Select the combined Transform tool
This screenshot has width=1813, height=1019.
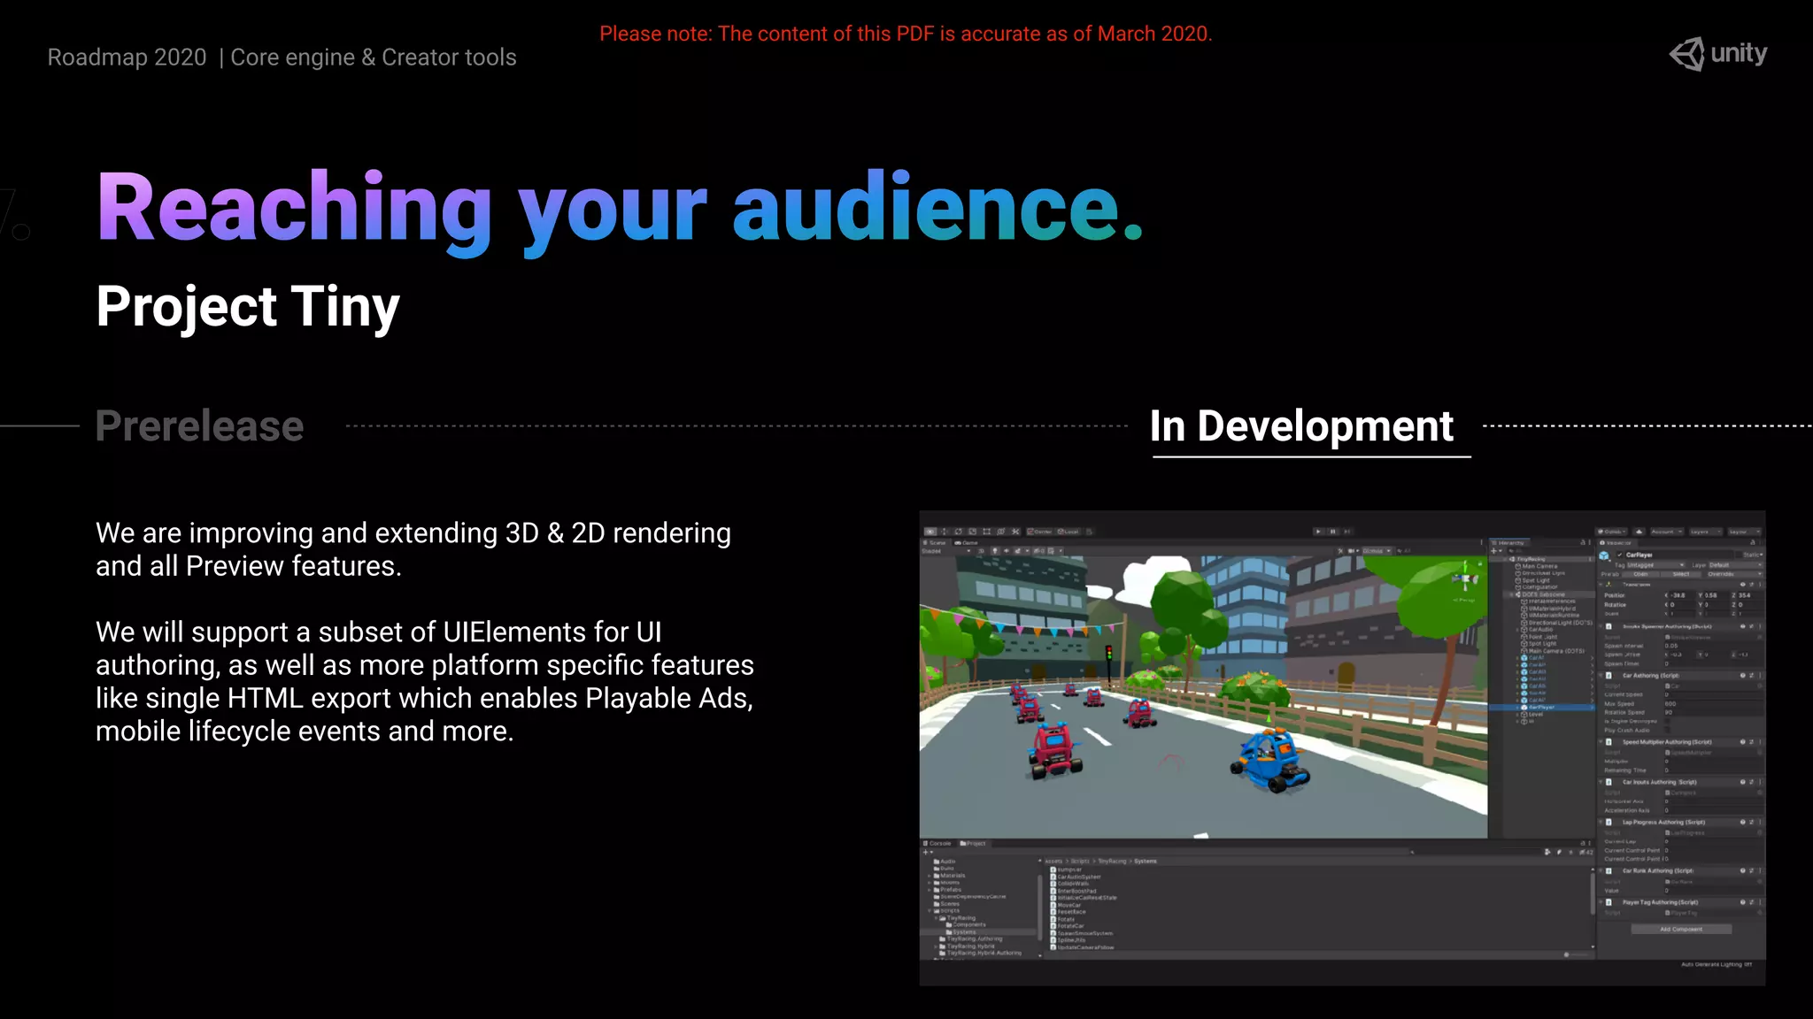click(x=1001, y=532)
